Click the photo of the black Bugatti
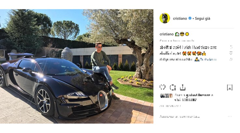The height and width of the screenshot is (133, 240). (x=77, y=66)
